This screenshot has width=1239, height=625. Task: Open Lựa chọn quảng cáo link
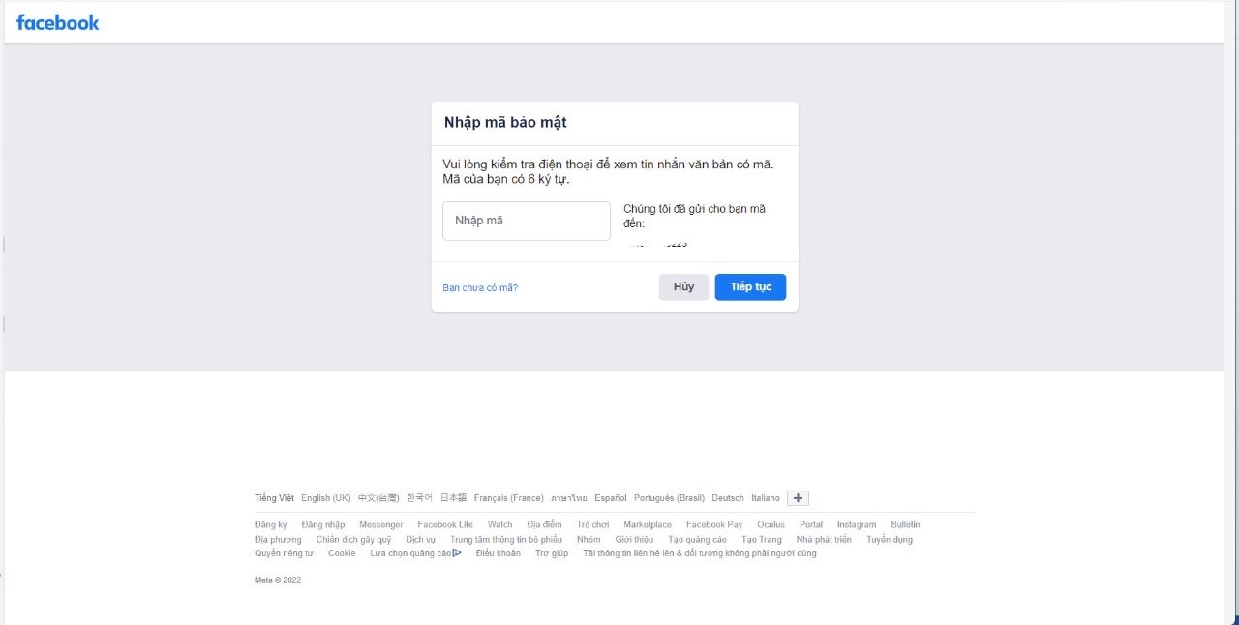point(411,553)
